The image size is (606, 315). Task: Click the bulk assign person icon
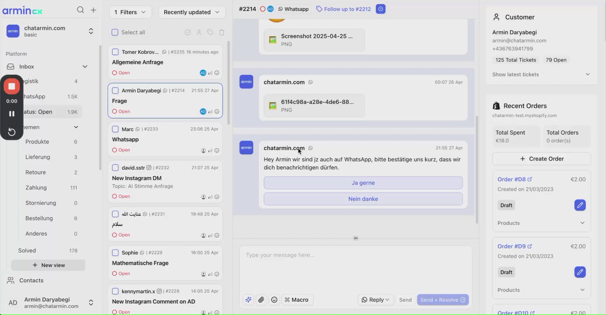[x=199, y=33]
